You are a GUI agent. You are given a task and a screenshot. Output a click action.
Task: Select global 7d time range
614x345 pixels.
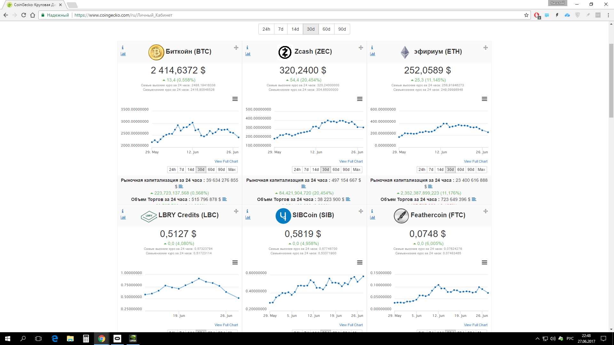coord(280,29)
